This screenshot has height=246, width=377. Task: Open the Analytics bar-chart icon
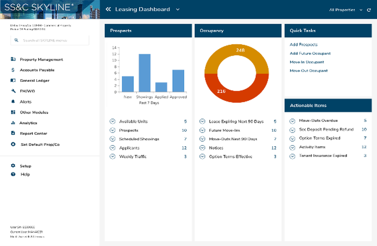point(13,122)
